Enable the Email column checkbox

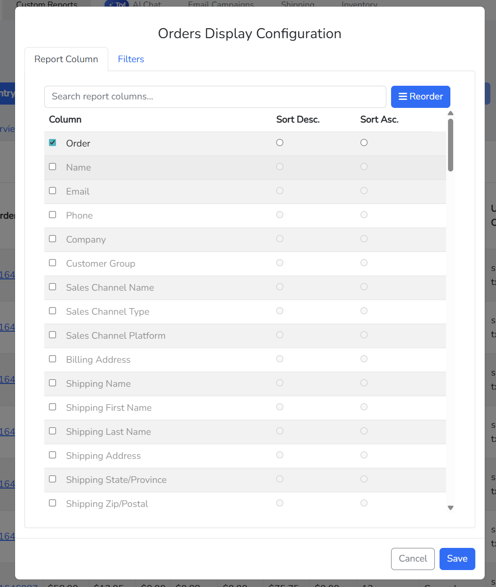[x=52, y=190]
